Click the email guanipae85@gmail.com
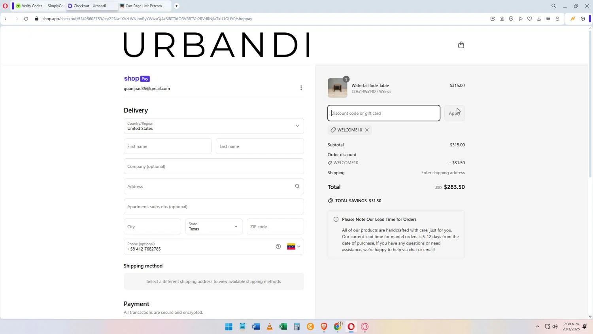 (x=147, y=89)
